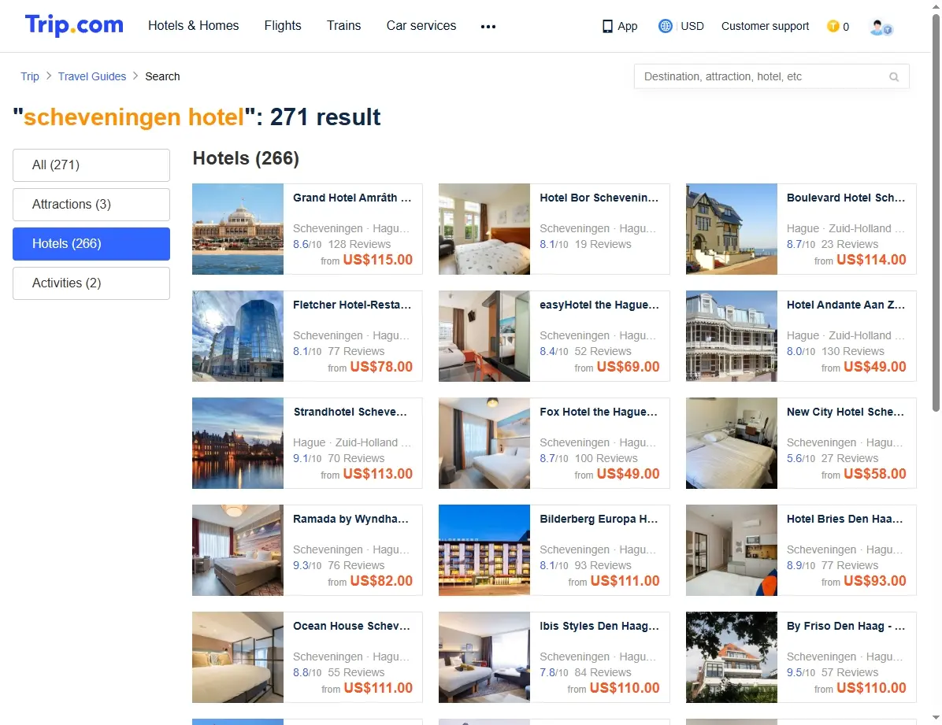Go to Travel Guides breadcrumb

[92, 76]
